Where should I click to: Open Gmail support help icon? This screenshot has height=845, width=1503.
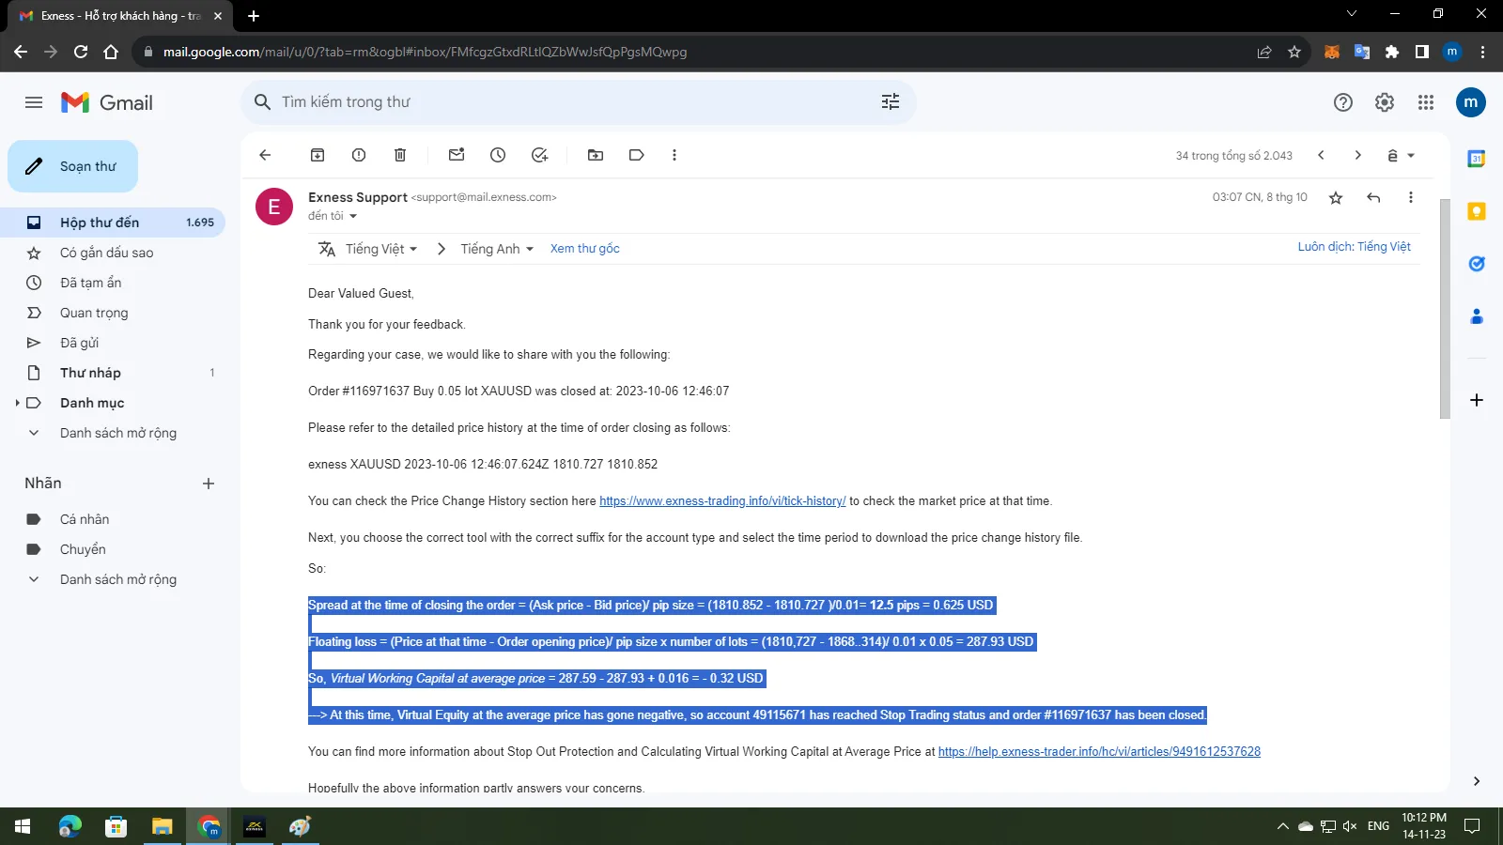pos(1343,102)
